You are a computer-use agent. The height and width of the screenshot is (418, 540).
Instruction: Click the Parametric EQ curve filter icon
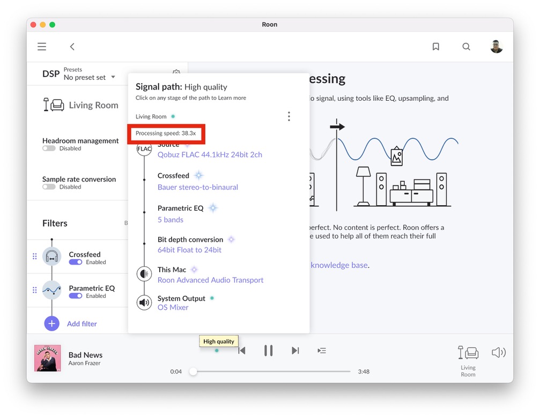coord(51,290)
